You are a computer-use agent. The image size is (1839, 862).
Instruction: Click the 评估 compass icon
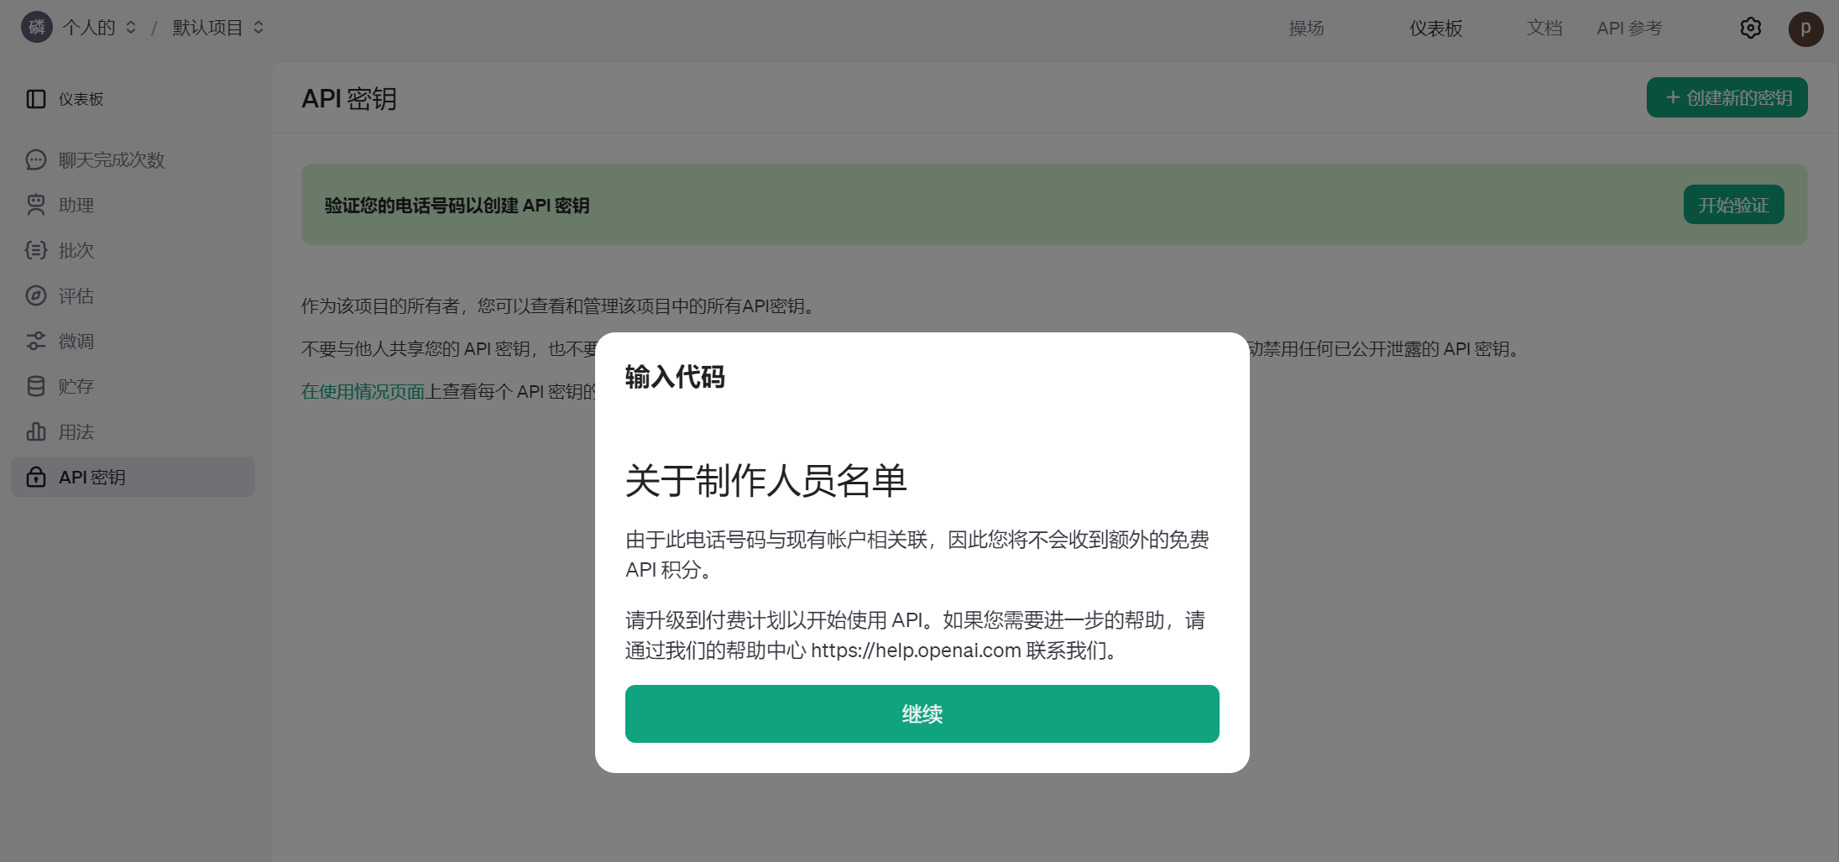point(36,295)
